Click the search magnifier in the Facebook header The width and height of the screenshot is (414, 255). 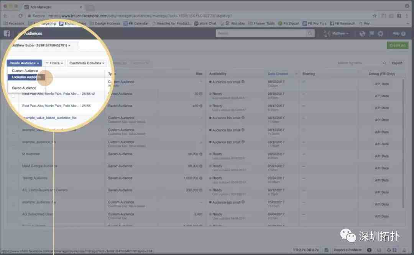tap(310, 33)
